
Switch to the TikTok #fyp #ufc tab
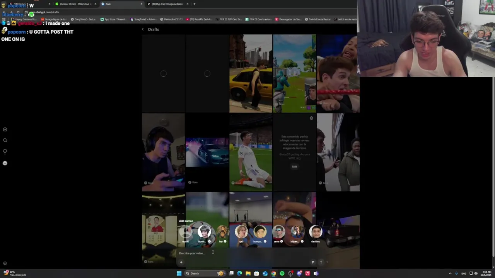tap(167, 4)
